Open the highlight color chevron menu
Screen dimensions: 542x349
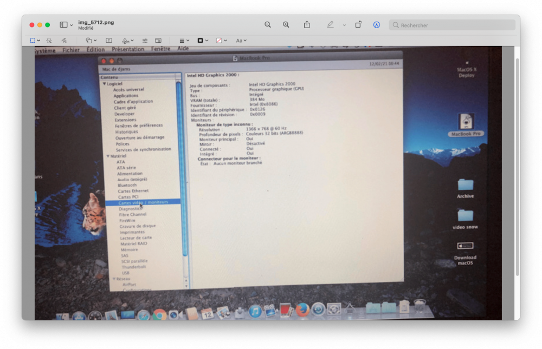point(344,25)
